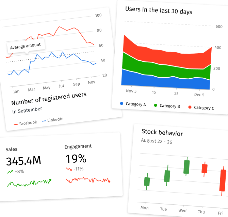Click the 15 date axis label
This screenshot has width=228, height=217.
[154, 92]
